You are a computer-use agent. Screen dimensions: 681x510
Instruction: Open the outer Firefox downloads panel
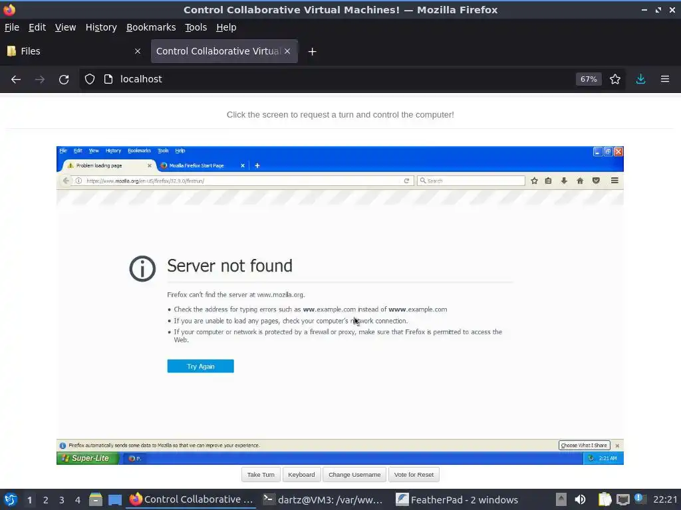640,80
